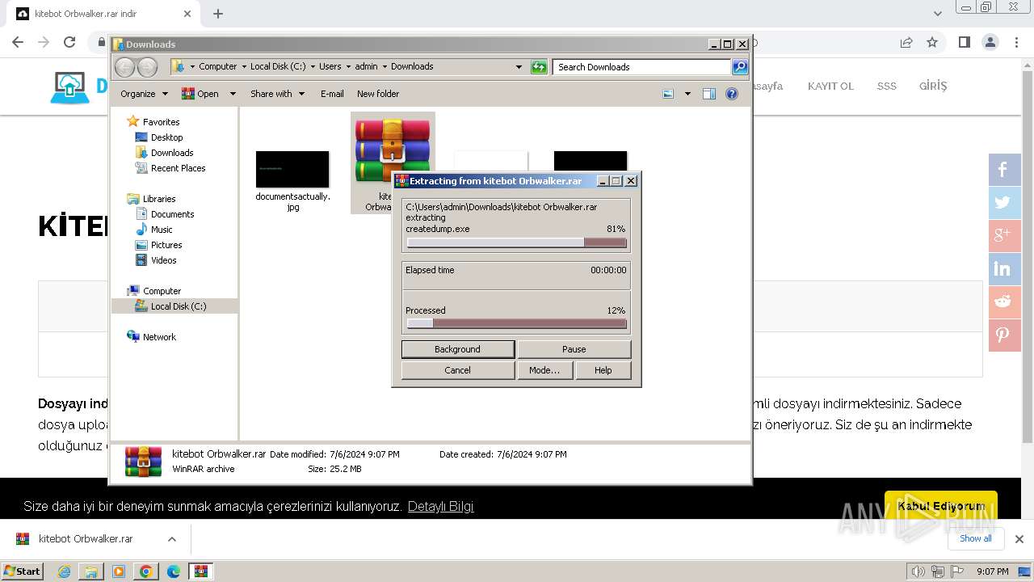Viewport: 1034px width, 582px height.
Task: Open Recent Places in navigation pane
Action: [x=178, y=168]
